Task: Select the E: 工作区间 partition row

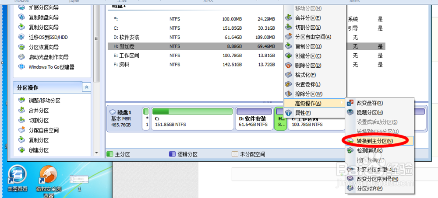Action: point(195,56)
